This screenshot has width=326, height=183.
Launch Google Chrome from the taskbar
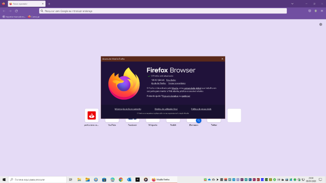pyautogui.click(x=121, y=179)
